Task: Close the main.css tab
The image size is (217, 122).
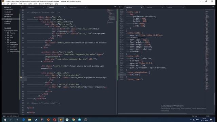Action: [x=162, y=7]
